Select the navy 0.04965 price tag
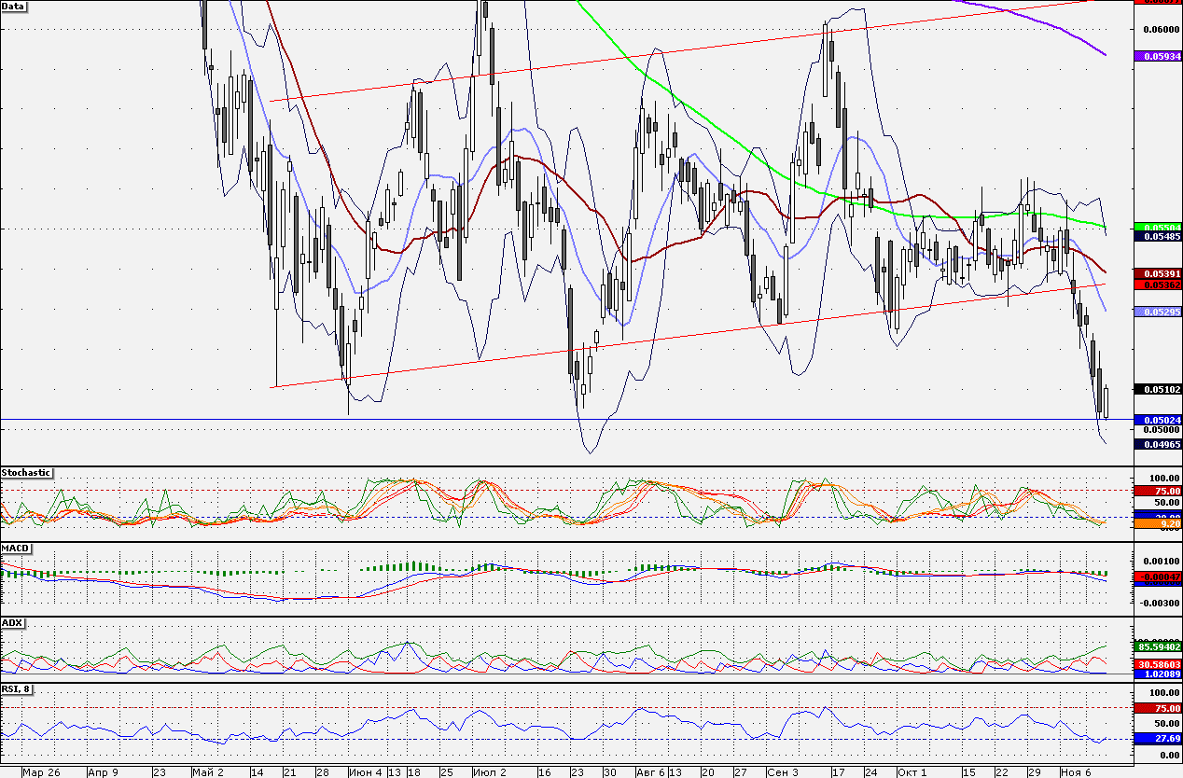 click(x=1158, y=445)
